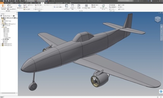Switch to the 3D Model ribbon tab

click(x=22, y=3)
